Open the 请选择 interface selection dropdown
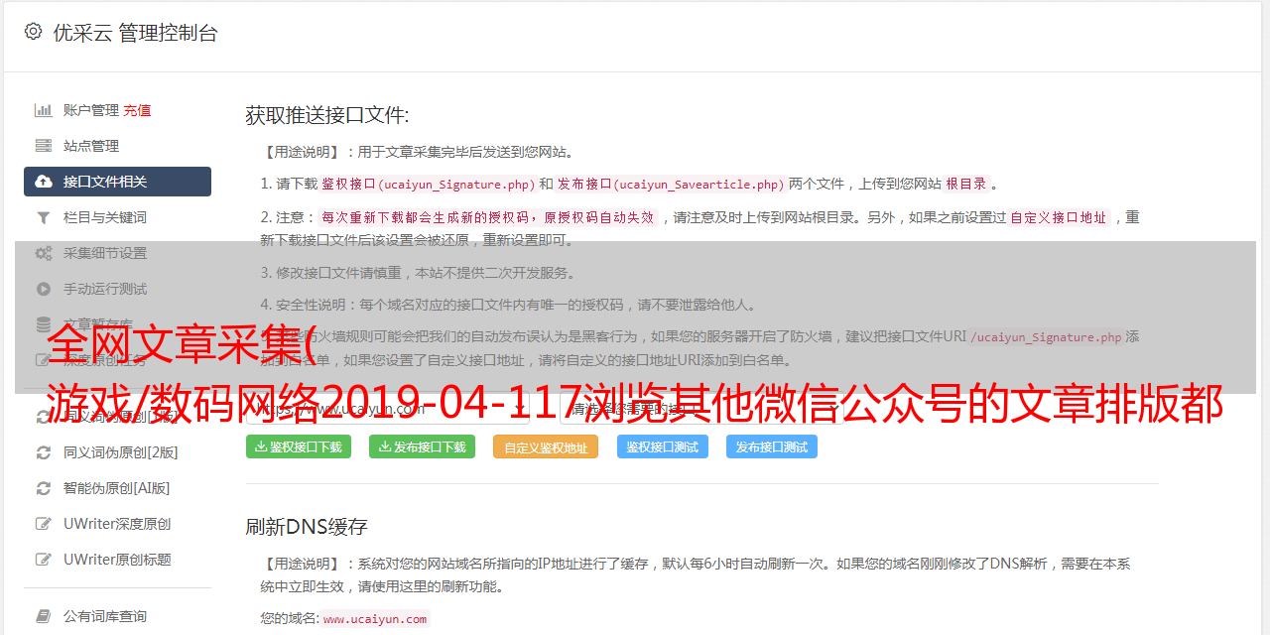The height and width of the screenshot is (635, 1270). click(x=702, y=408)
